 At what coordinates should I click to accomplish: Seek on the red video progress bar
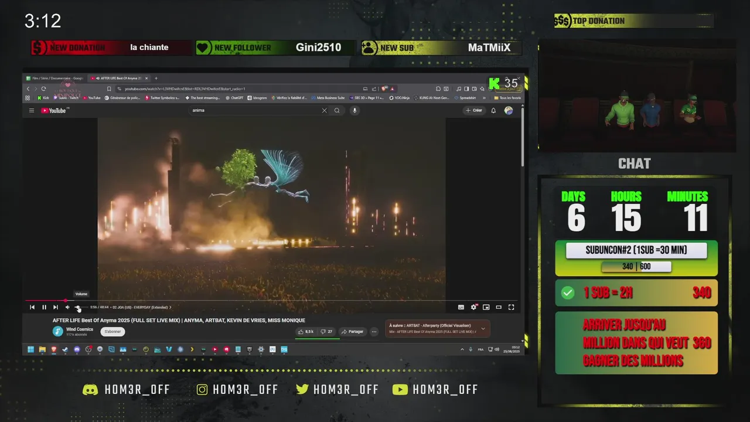271,301
